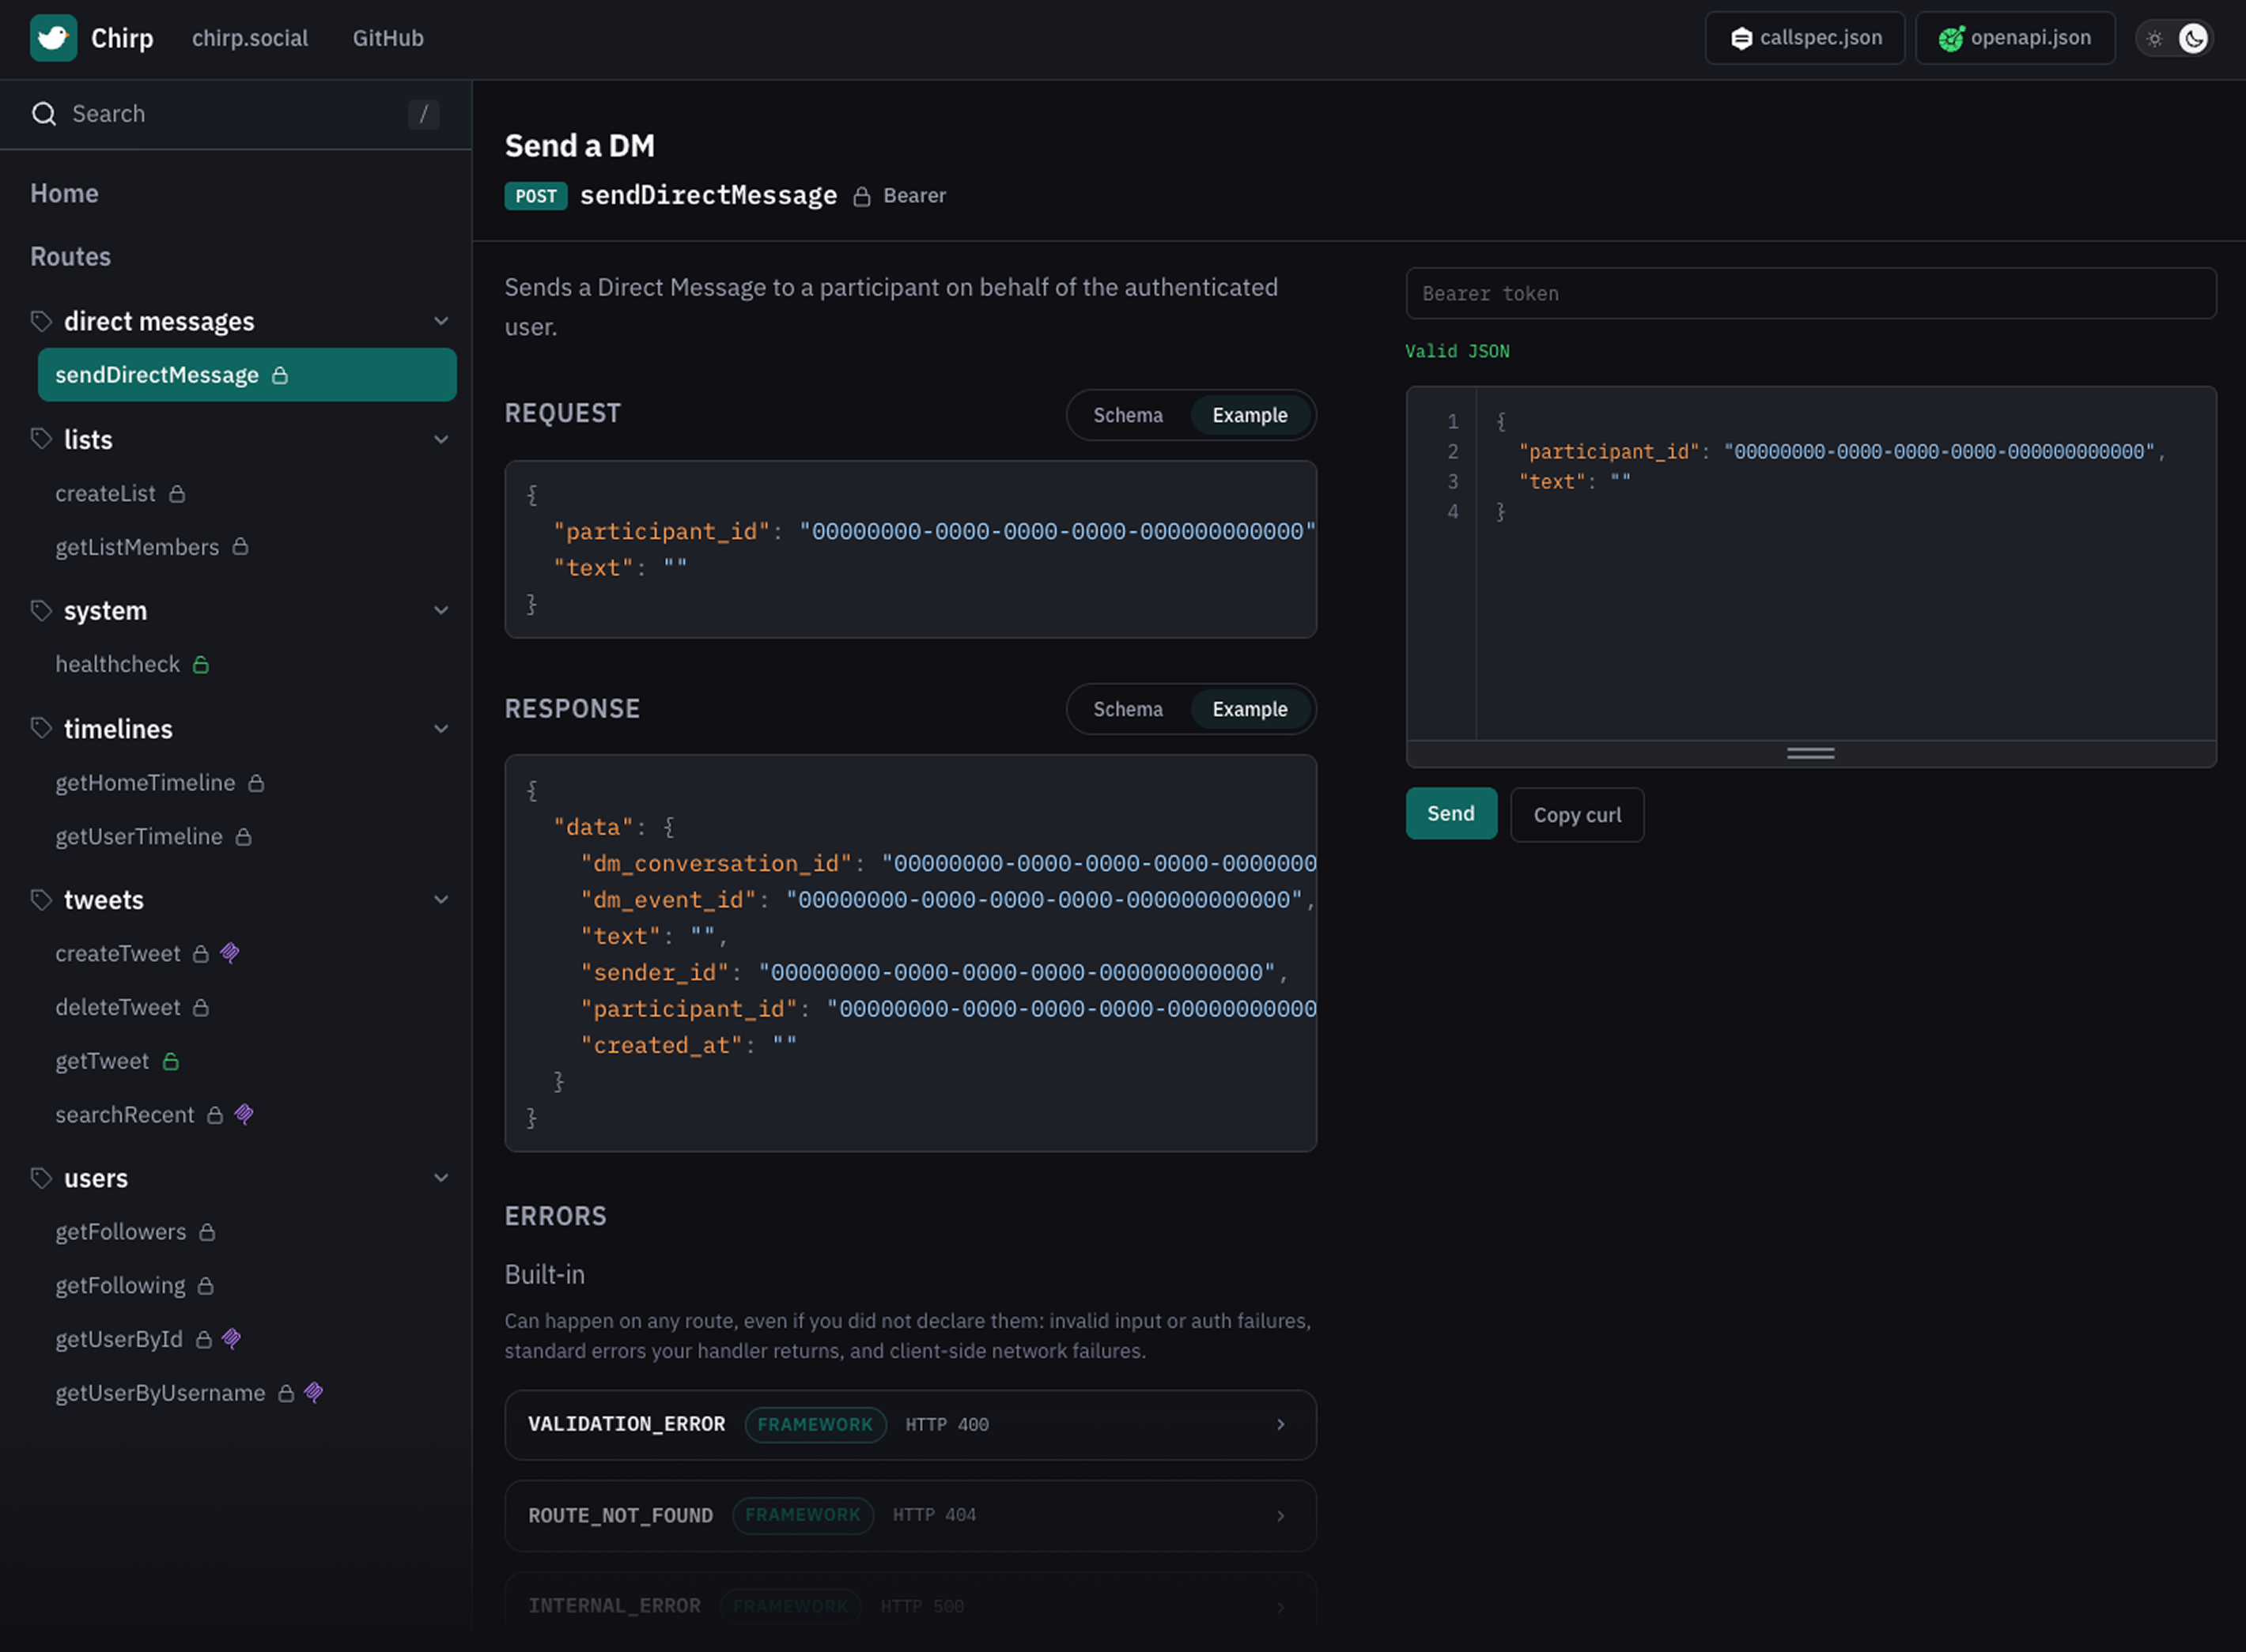The height and width of the screenshot is (1652, 2246).
Task: Click the Copy curl button
Action: pyautogui.click(x=1577, y=815)
